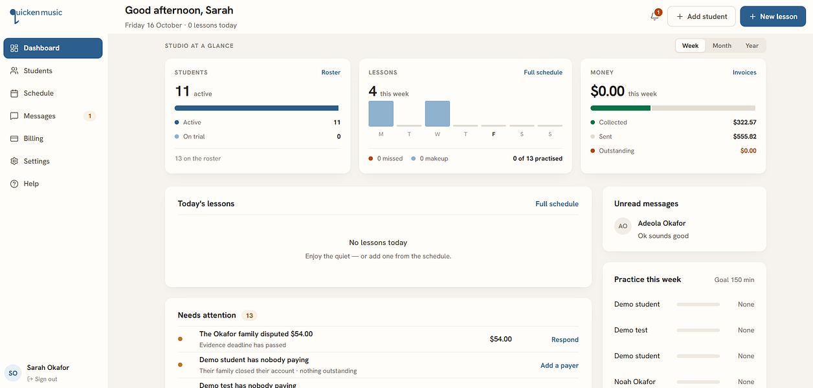This screenshot has width=813, height=388.
Task: Click the Settings gear icon
Action: (x=14, y=162)
